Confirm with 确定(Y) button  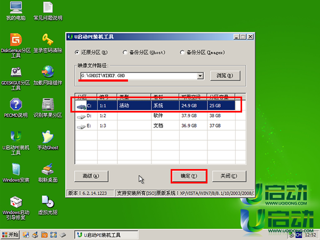click(x=189, y=176)
